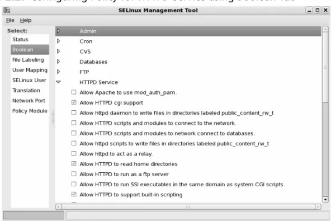
Task: Close the SELinux Management Tool window
Action: tap(325, 10)
